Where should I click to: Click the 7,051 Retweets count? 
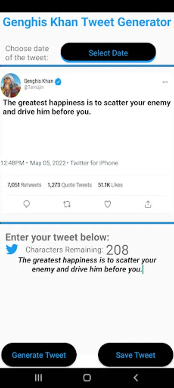24,185
